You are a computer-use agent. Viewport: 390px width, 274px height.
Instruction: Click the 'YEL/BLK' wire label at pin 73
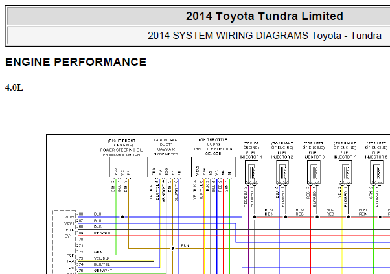102,258
